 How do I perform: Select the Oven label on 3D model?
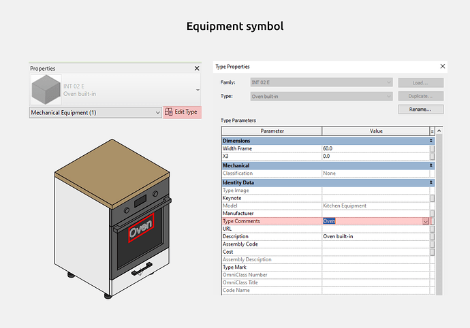pyautogui.click(x=142, y=229)
